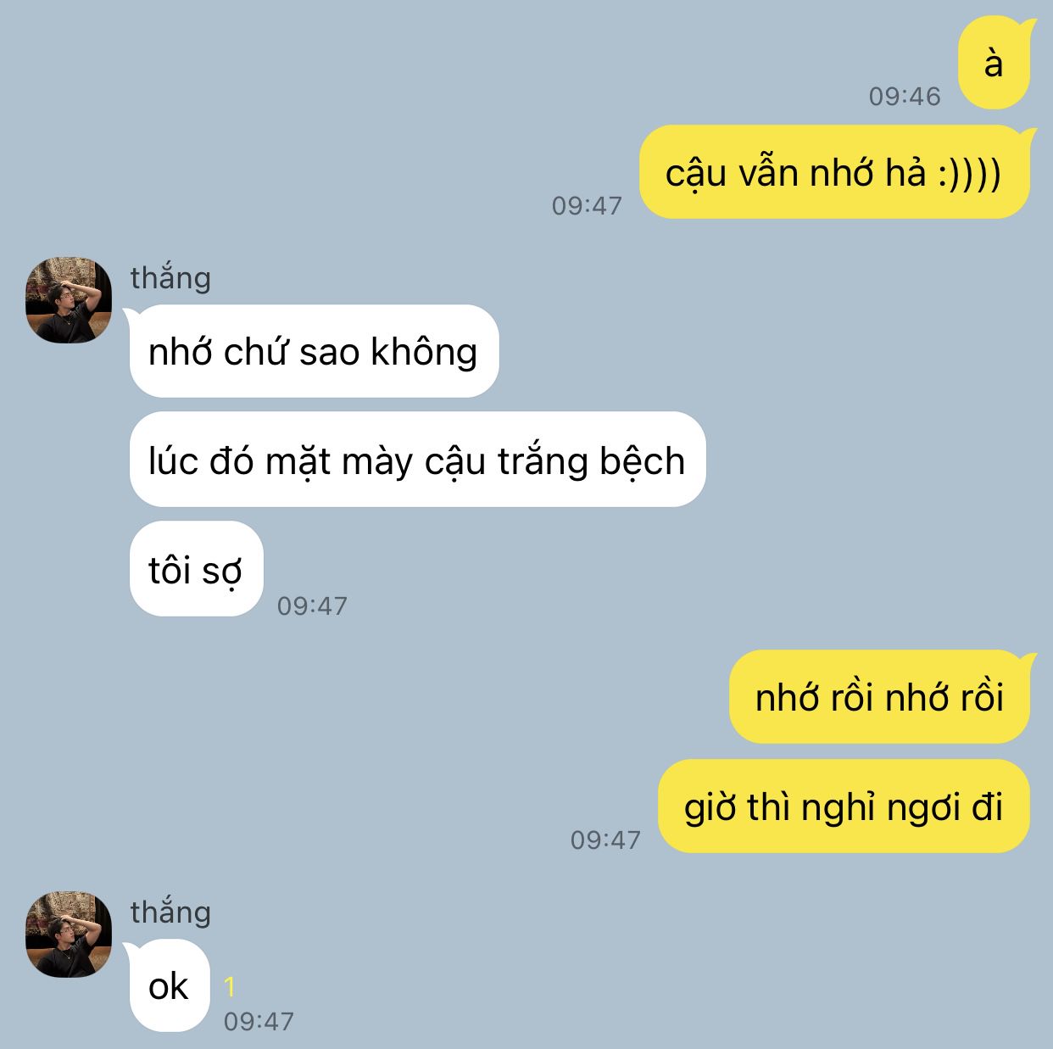The image size is (1053, 1049).
Task: Tap thắng's avatar beside the 'ok' message
Action: (69, 934)
